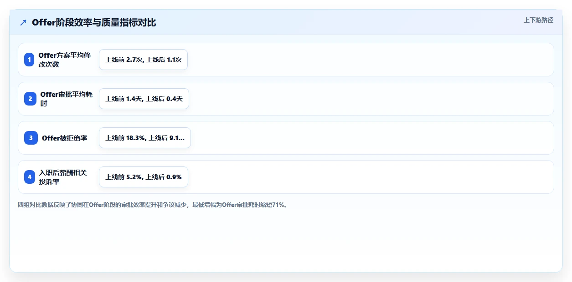Select the Offer阶段效率与质量指标对比 heading
This screenshot has width=572, height=282.
[x=94, y=22]
